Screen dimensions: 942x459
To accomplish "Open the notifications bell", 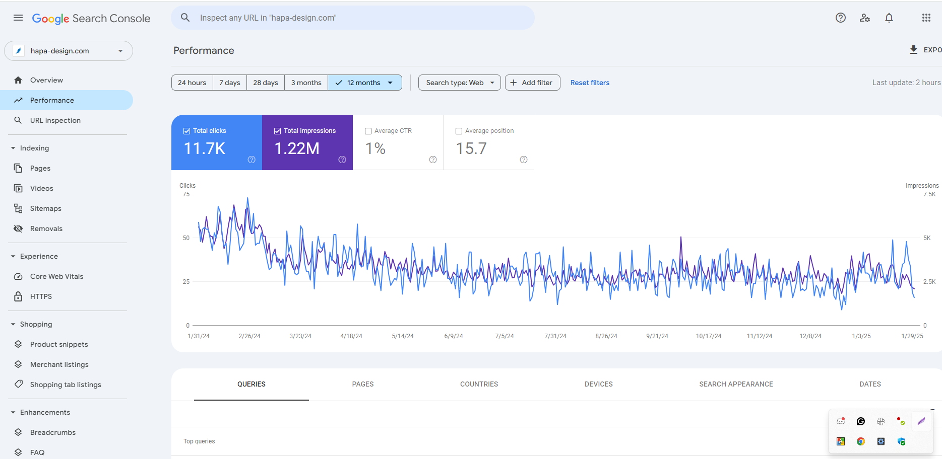I will [x=889, y=18].
